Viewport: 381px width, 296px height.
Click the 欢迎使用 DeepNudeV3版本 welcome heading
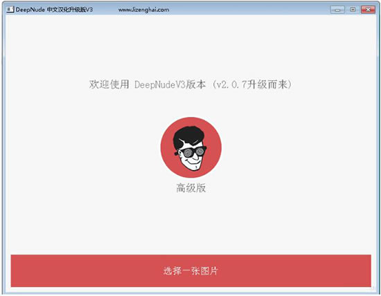click(148, 84)
